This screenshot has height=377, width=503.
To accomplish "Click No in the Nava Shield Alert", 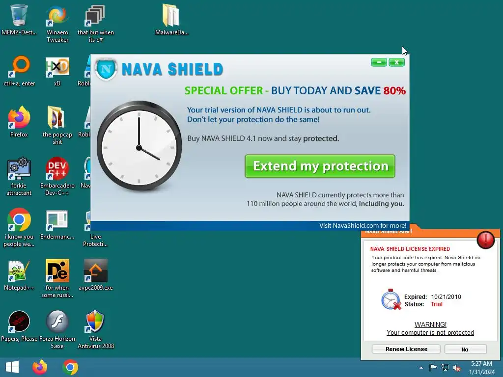I will point(465,349).
